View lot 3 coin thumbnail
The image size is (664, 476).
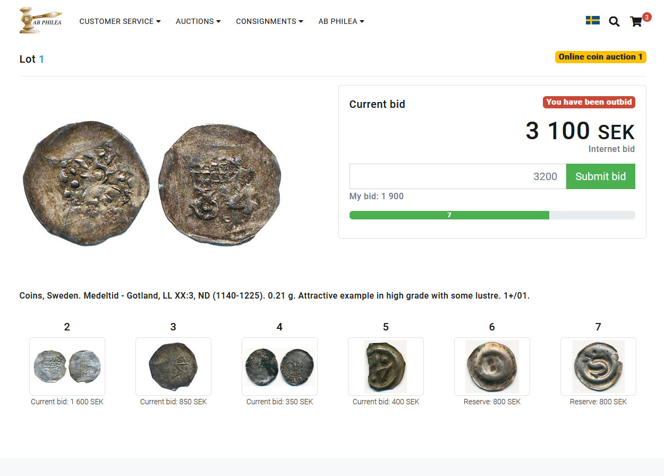click(173, 367)
